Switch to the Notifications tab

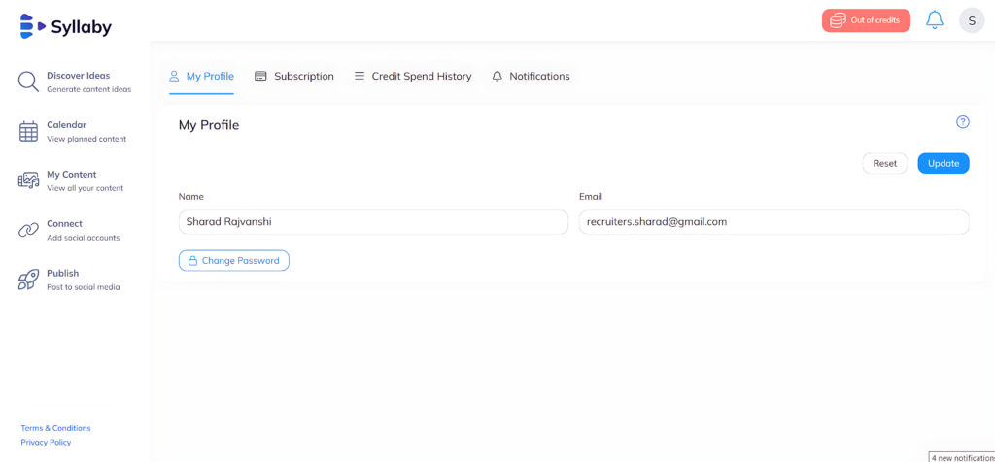coord(531,76)
